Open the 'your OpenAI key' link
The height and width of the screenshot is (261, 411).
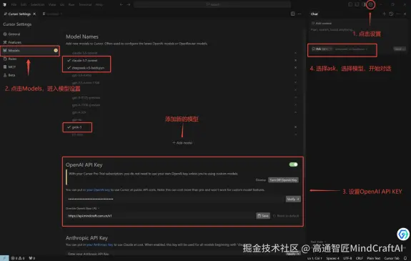(x=98, y=189)
